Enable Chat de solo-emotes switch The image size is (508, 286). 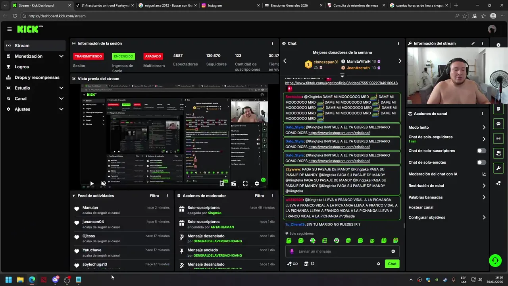481,162
